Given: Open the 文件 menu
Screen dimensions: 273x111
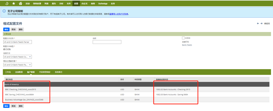Looking at the screenshot, I should pyautogui.click(x=69, y=4).
